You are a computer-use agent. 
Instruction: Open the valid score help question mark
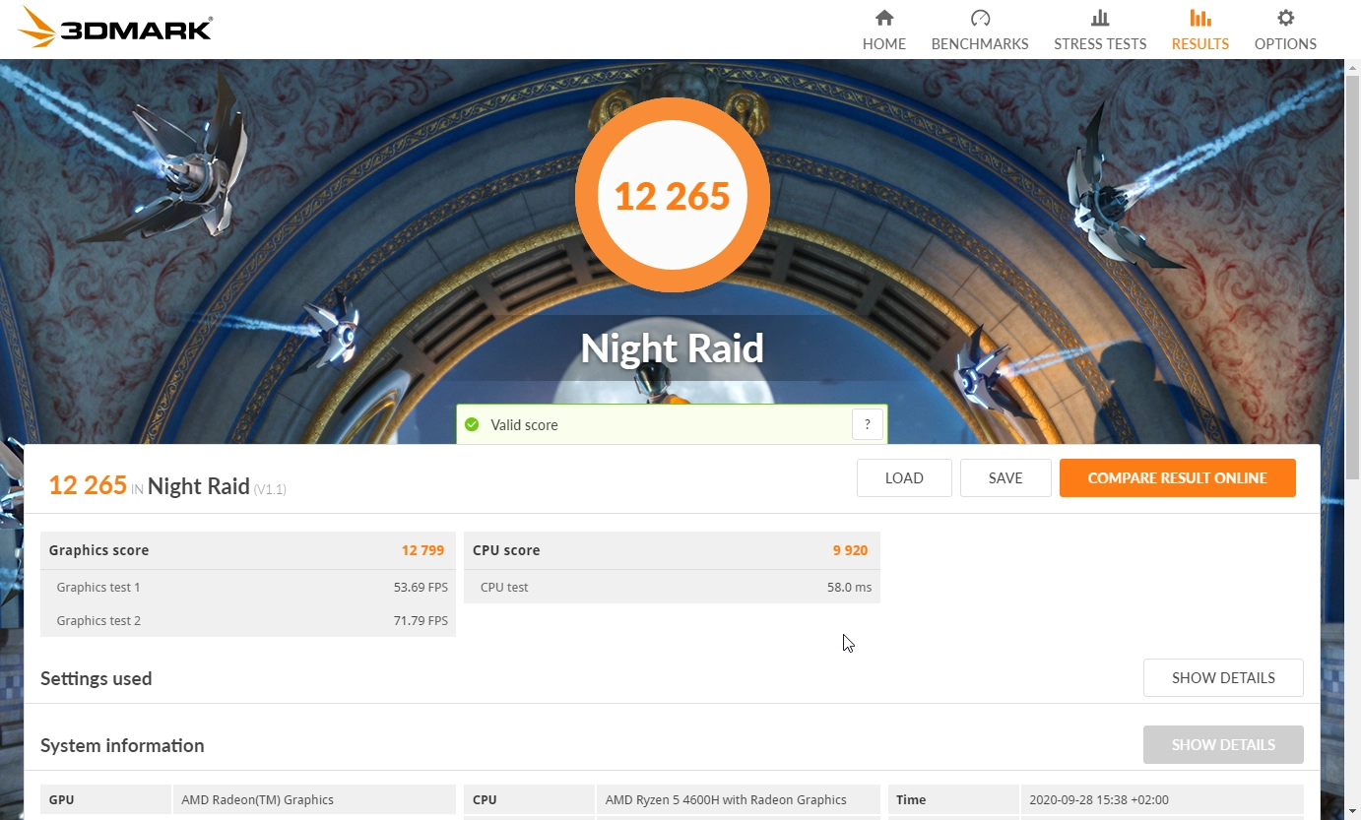pyautogui.click(x=867, y=424)
